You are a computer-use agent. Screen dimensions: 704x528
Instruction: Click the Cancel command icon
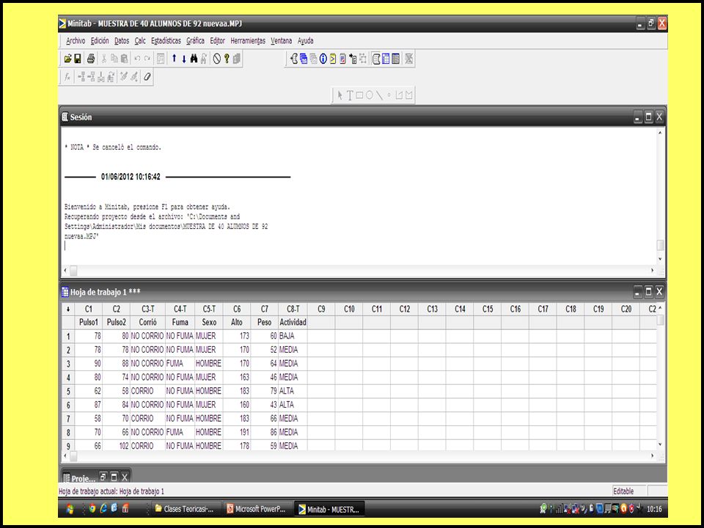tap(217, 59)
